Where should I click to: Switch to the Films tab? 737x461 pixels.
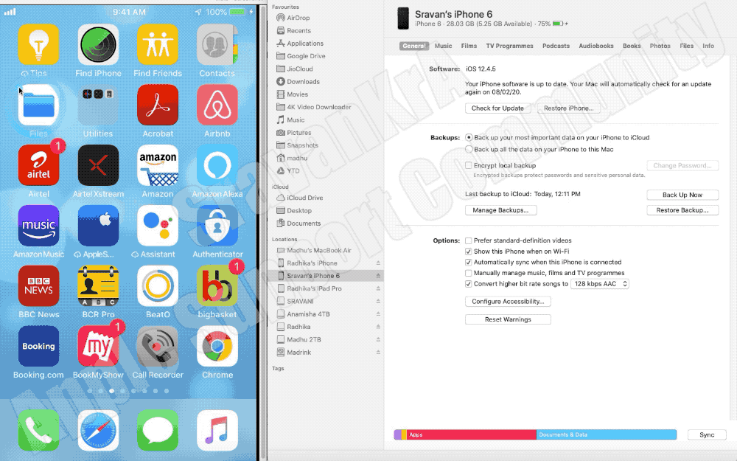pyautogui.click(x=469, y=46)
